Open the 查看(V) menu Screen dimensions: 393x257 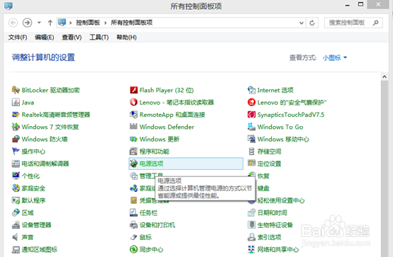72,38
